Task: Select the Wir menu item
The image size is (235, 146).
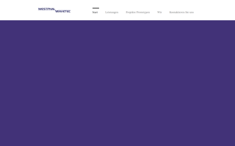Action: (159, 12)
